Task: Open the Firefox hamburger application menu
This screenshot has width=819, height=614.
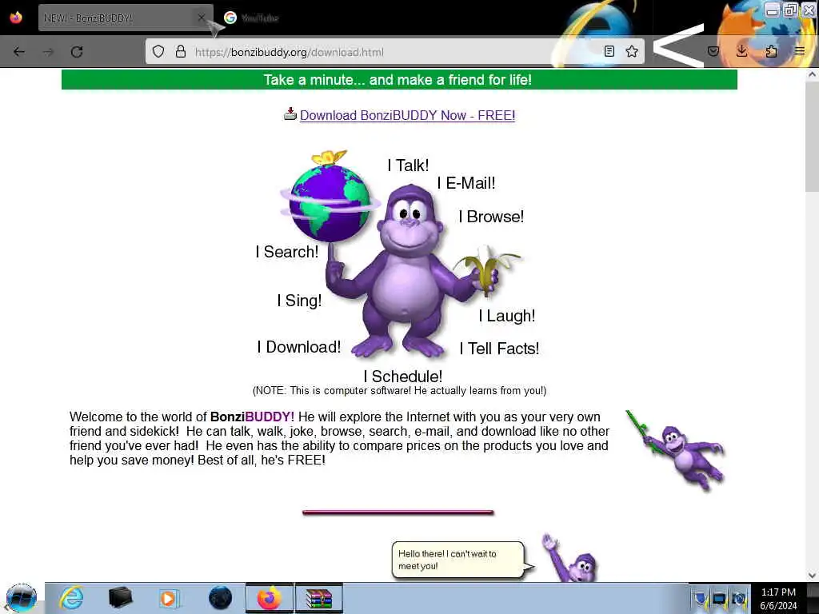Action: 800,51
